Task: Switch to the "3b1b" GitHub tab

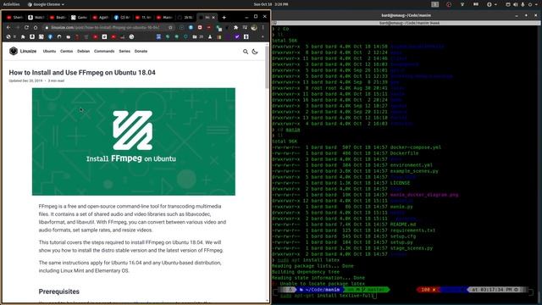Action: click(185, 17)
